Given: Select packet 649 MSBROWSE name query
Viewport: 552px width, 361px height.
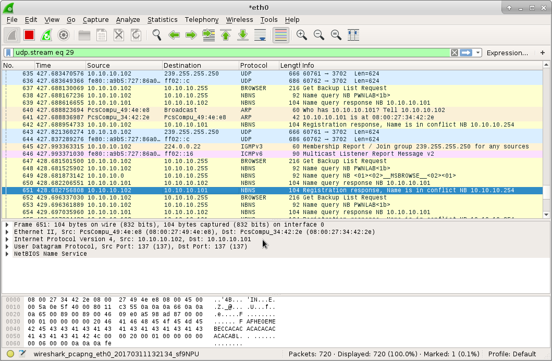Looking at the screenshot, I should point(273,176).
